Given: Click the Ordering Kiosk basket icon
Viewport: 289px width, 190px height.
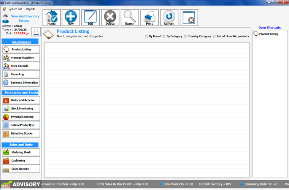Looking at the screenshot, I should 6,152.
